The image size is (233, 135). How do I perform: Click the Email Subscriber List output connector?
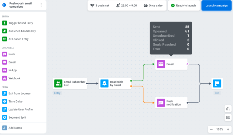[87, 83]
